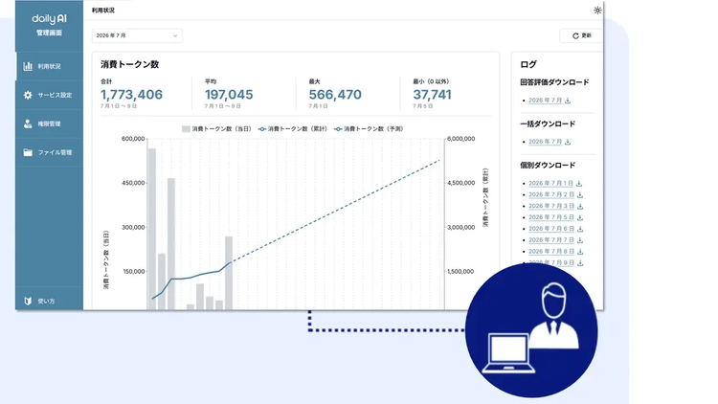Toggle 消費トークン数（累計）legend series
The height and width of the screenshot is (404, 718).
(293, 129)
